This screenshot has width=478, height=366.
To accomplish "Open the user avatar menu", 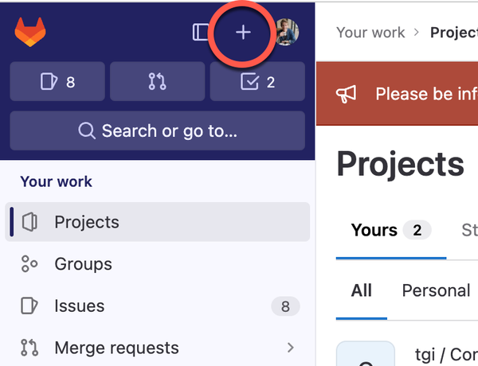I will tap(287, 33).
